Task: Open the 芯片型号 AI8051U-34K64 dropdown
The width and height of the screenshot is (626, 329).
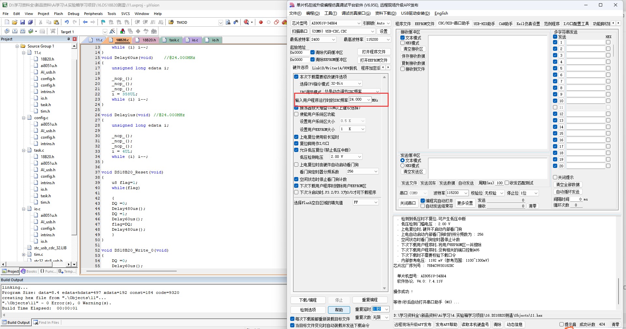Action: (x=359, y=23)
